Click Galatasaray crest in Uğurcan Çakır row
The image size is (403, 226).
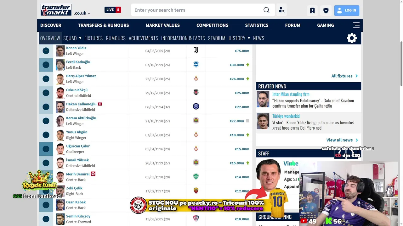pos(196,148)
